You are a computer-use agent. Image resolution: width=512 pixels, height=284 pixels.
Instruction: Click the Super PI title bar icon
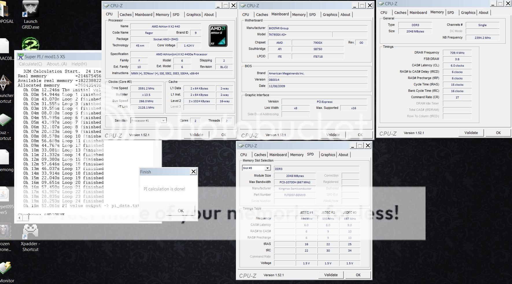pos(21,56)
